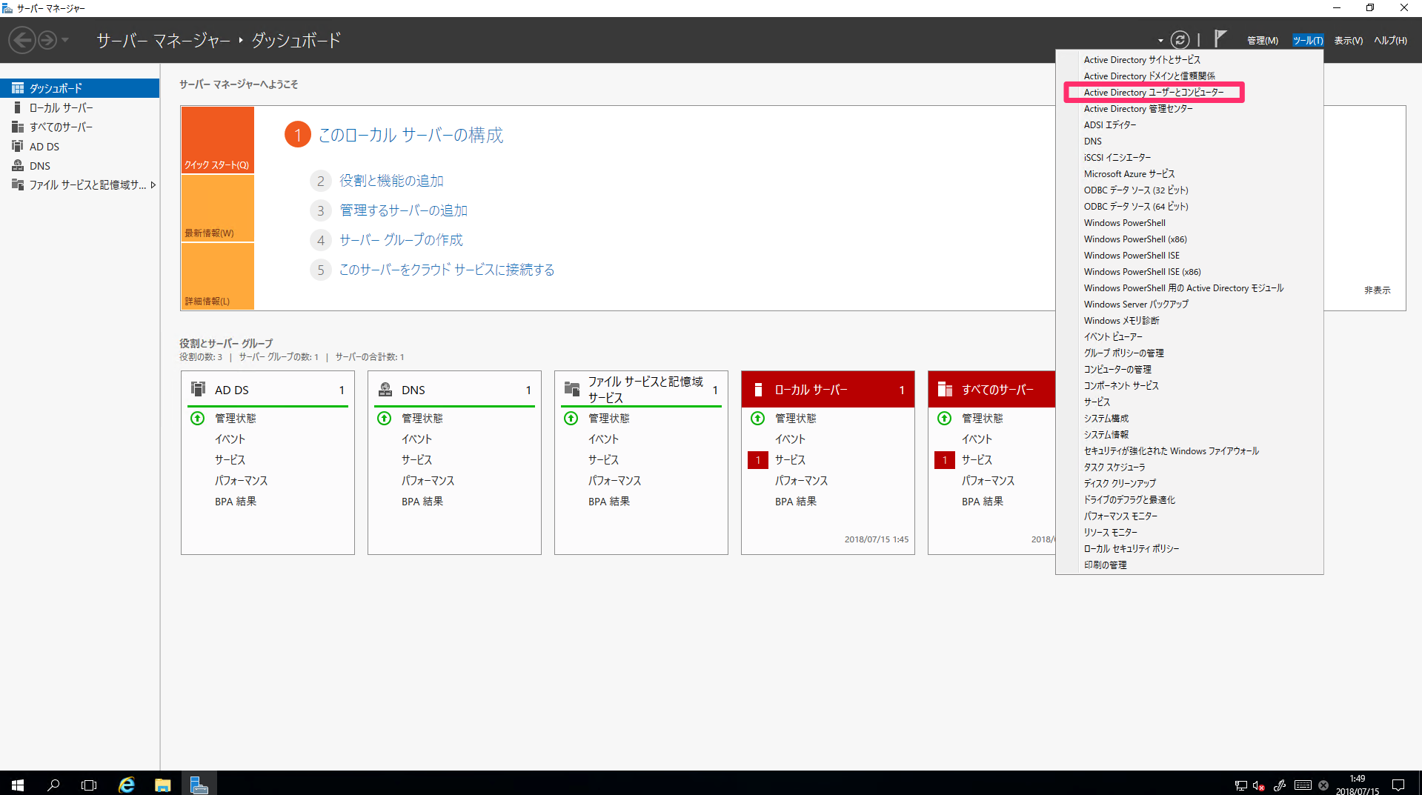This screenshot has height=795, width=1422.
Task: Refresh the Server Manager view
Action: click(x=1179, y=39)
